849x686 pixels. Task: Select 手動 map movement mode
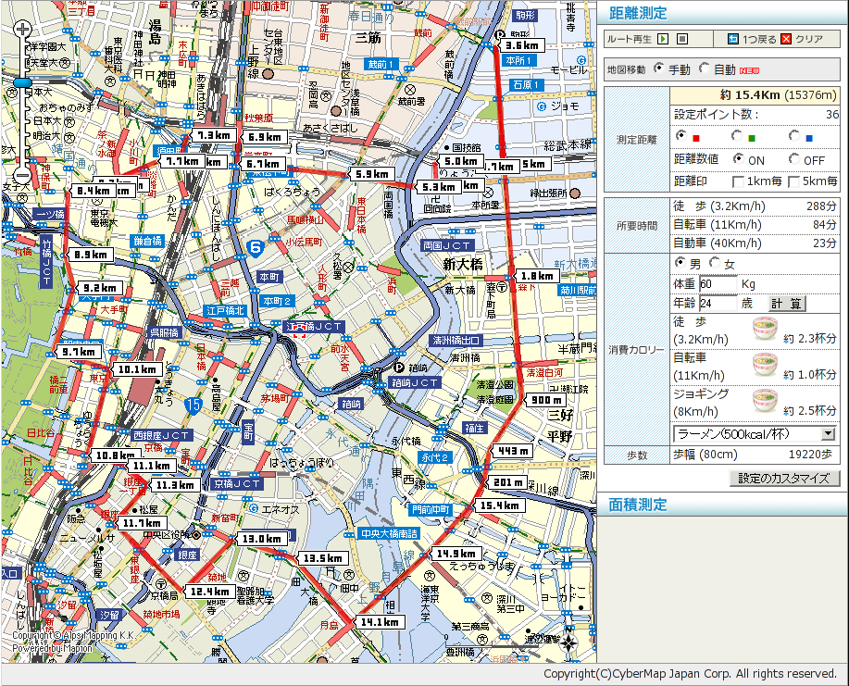point(658,69)
